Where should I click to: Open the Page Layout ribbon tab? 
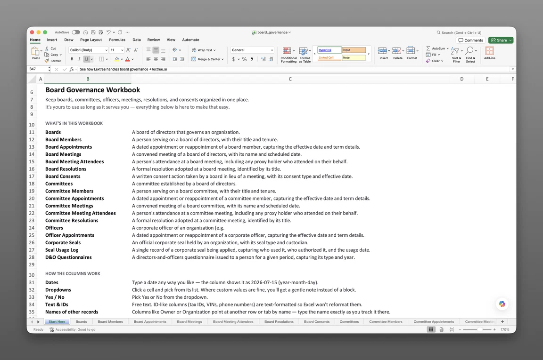tap(91, 40)
